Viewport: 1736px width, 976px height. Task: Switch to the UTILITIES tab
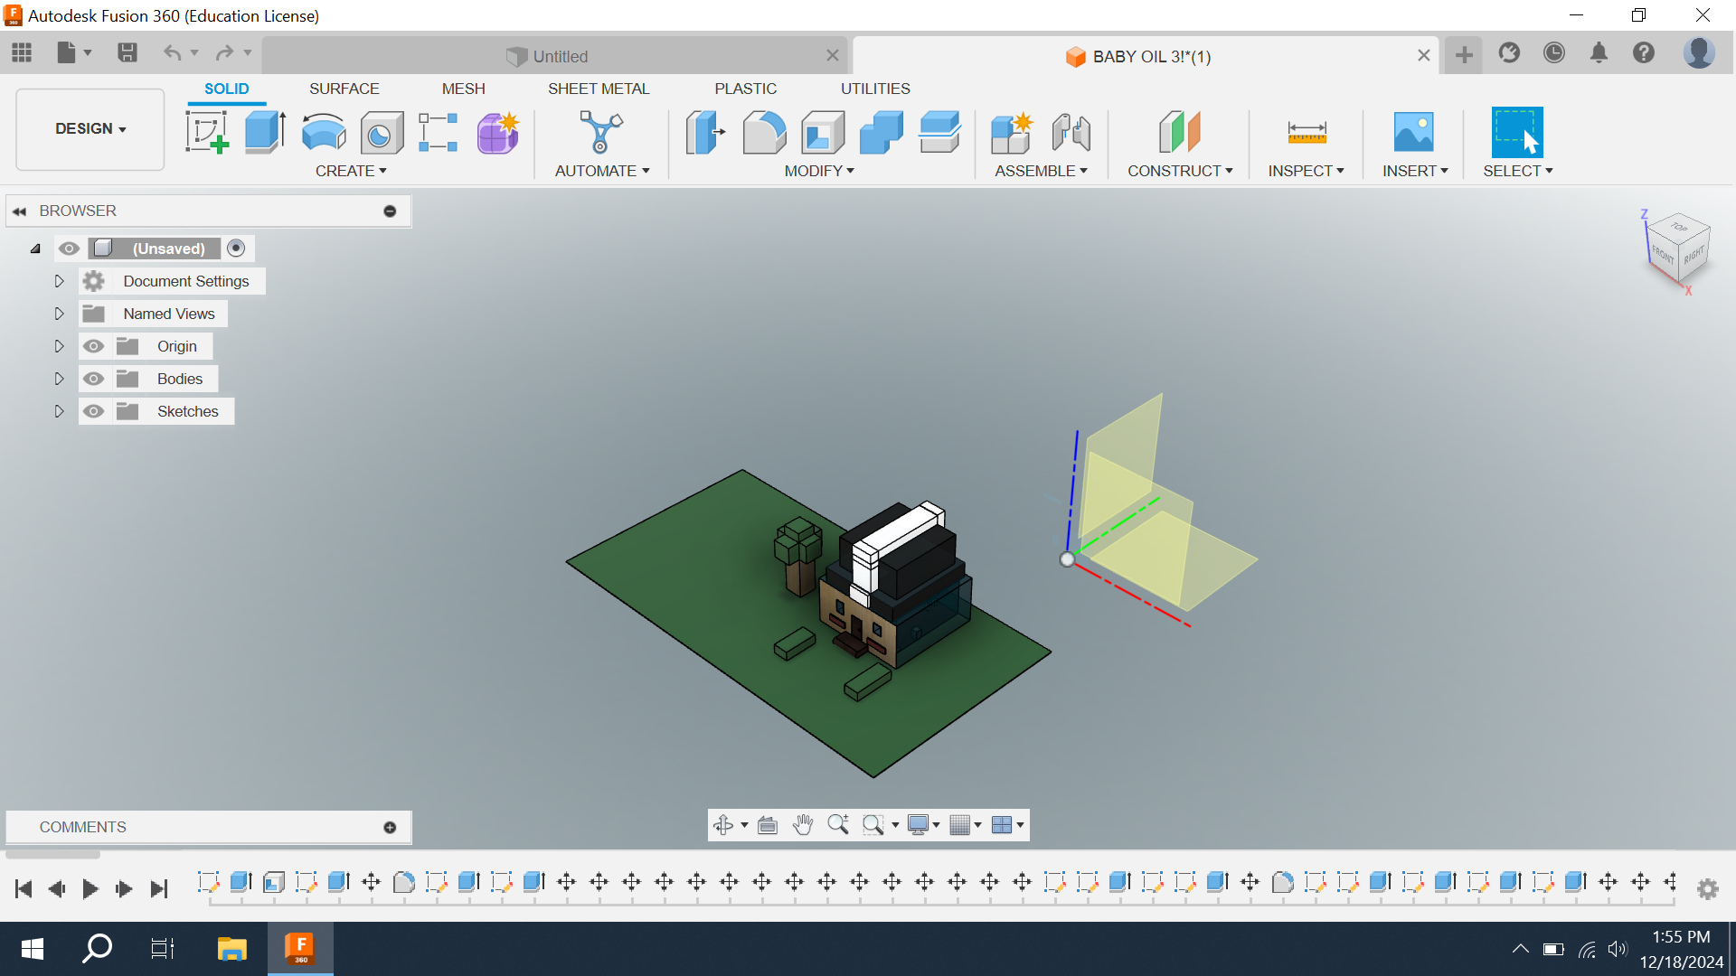coord(875,89)
